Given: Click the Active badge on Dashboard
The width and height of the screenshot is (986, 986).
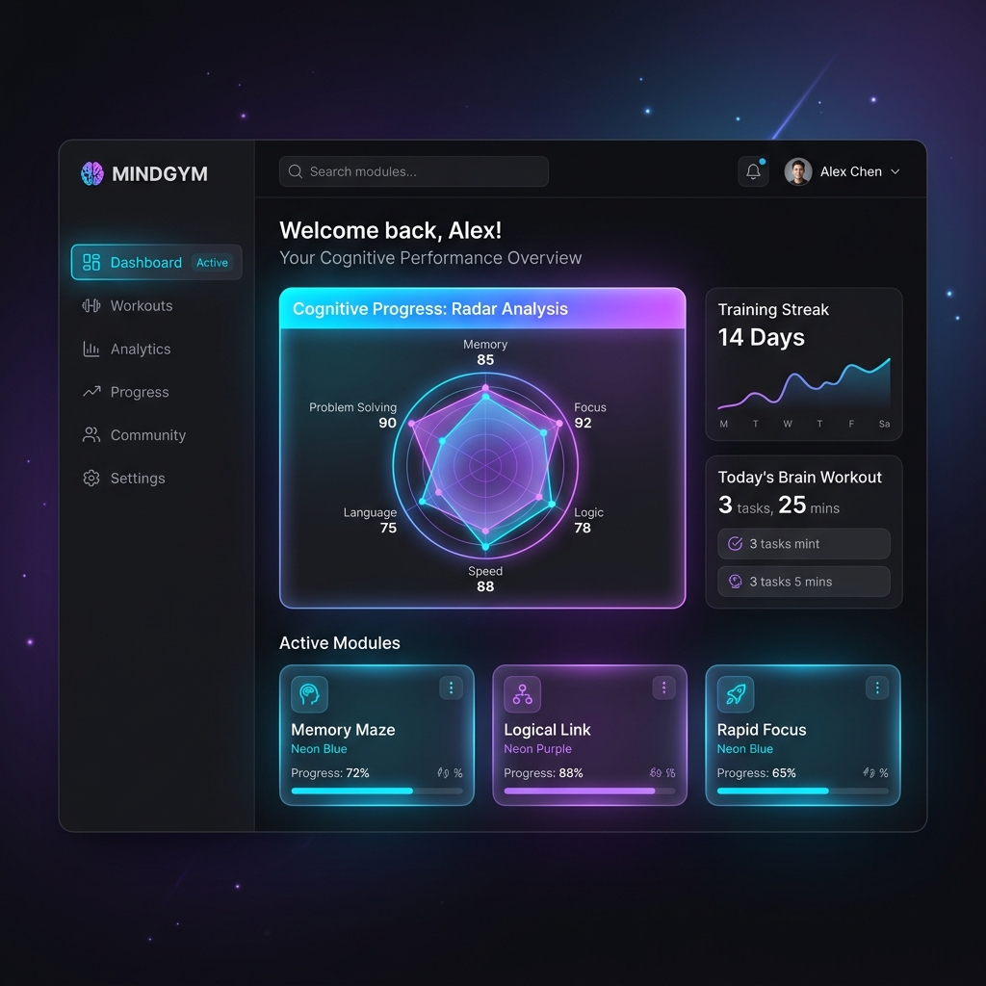Looking at the screenshot, I should (212, 263).
